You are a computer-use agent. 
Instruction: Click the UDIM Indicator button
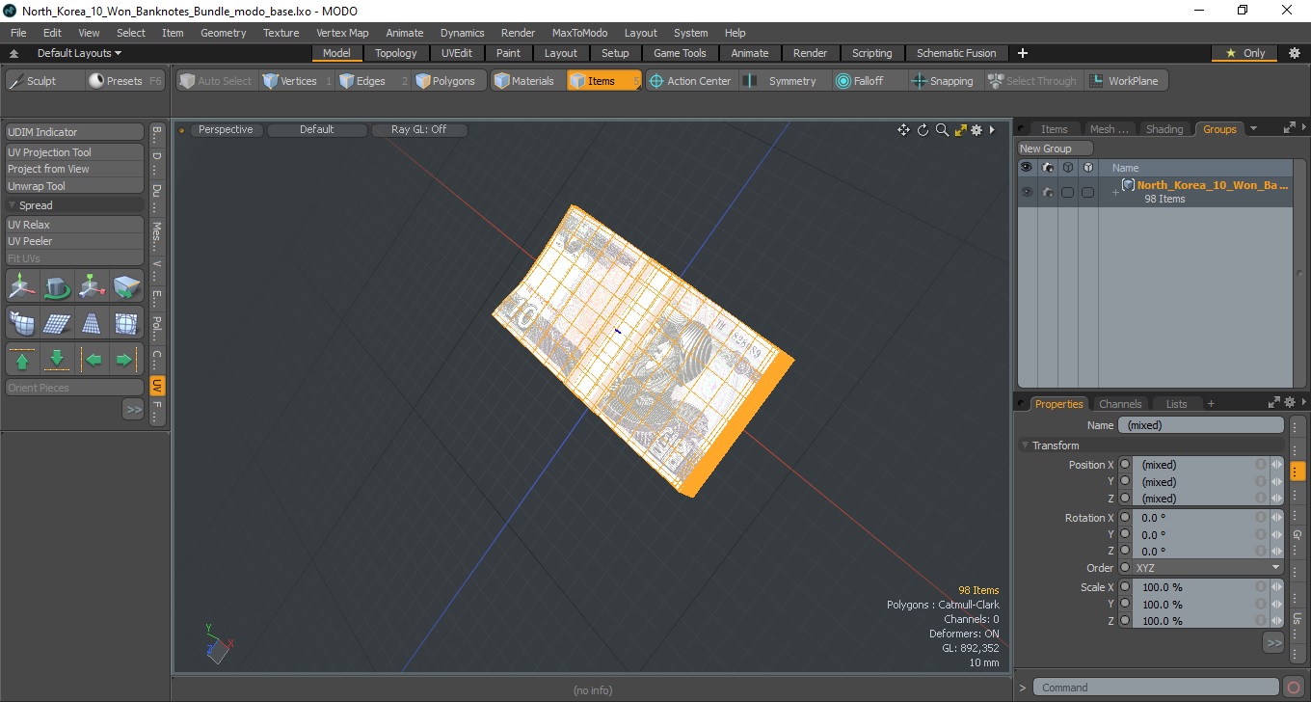pyautogui.click(x=75, y=132)
